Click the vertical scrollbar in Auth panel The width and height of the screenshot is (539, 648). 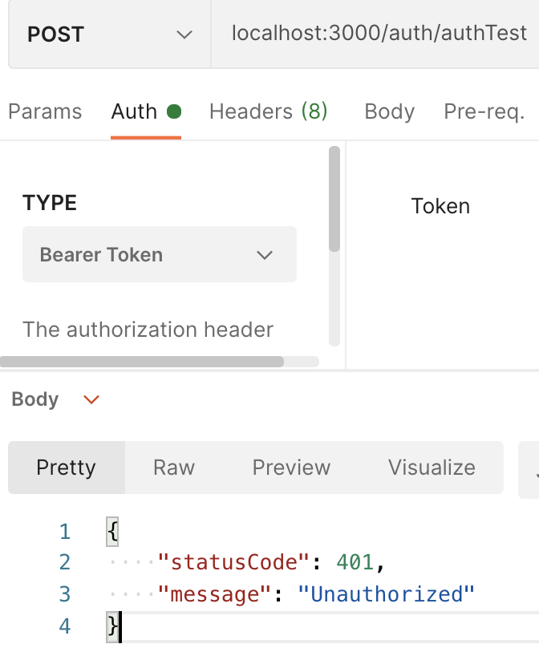tap(334, 199)
